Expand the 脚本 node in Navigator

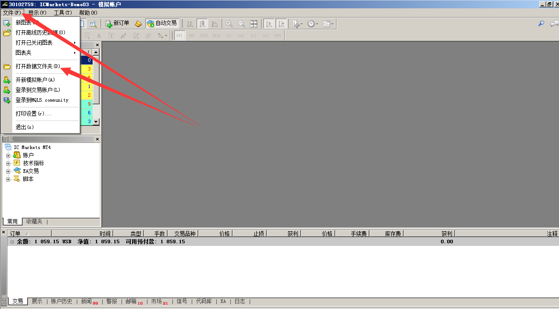pyautogui.click(x=8, y=179)
